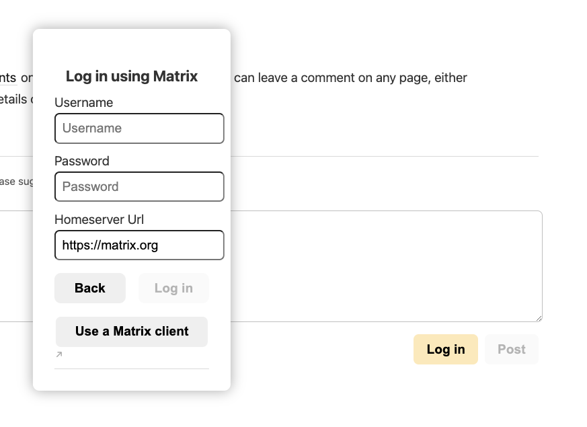Click the Username label text
This screenshot has width=587, height=427.
[84, 102]
